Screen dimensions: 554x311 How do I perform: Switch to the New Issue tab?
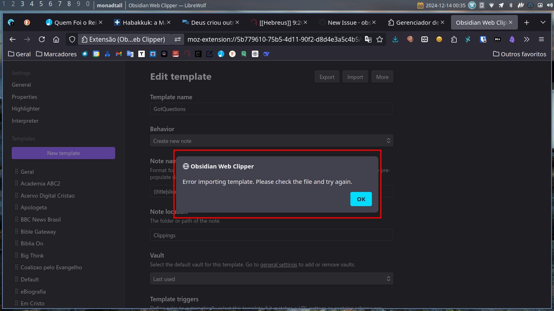[347, 23]
